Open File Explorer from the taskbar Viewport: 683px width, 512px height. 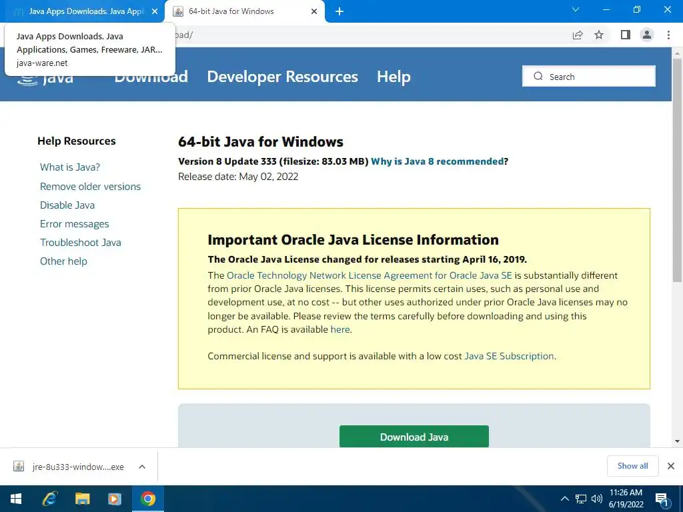click(x=82, y=499)
